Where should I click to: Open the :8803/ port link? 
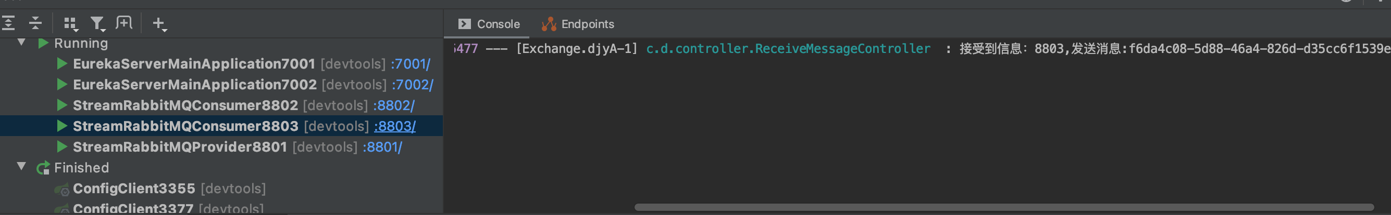coord(395,126)
